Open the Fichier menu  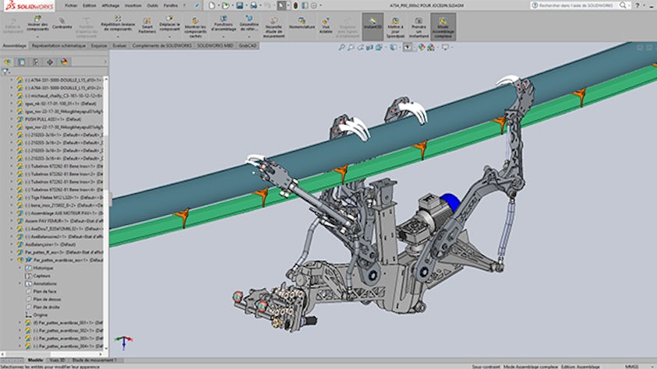click(71, 6)
